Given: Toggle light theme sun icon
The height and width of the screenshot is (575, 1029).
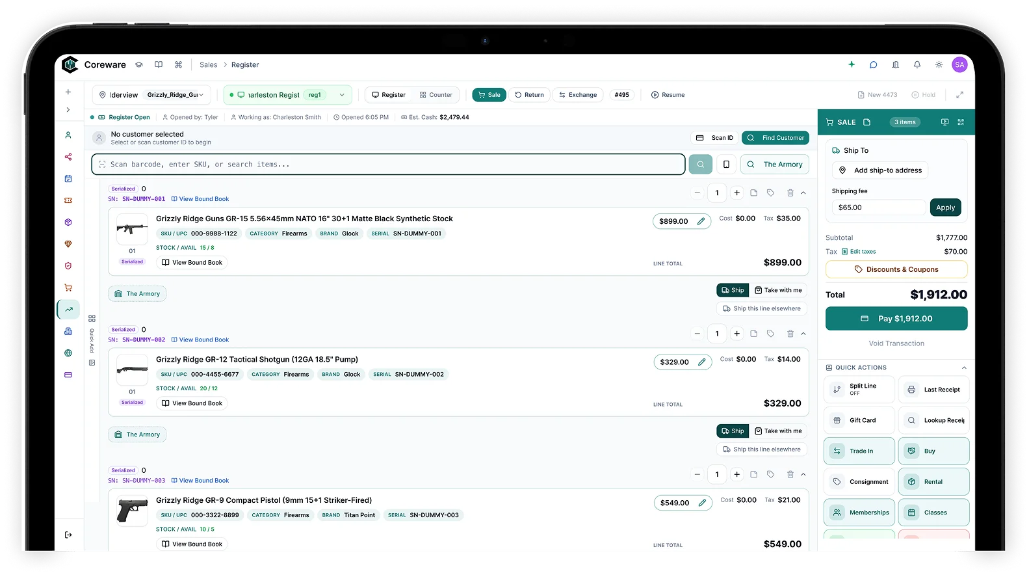Looking at the screenshot, I should (939, 65).
